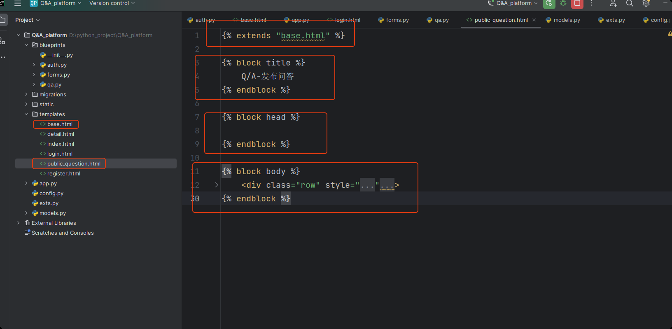Image resolution: width=672 pixels, height=329 pixels.
Task: Switch to the models.py editor tab
Action: point(563,20)
